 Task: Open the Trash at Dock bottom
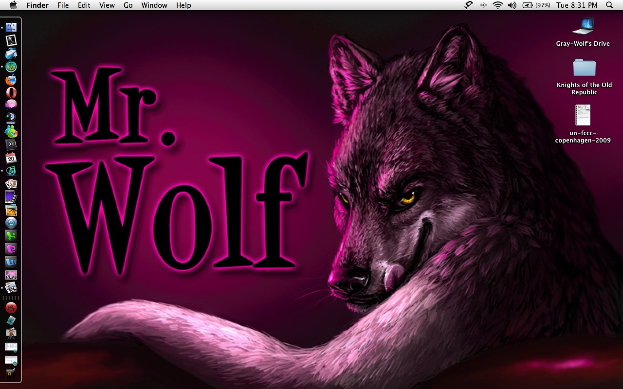coord(11,373)
